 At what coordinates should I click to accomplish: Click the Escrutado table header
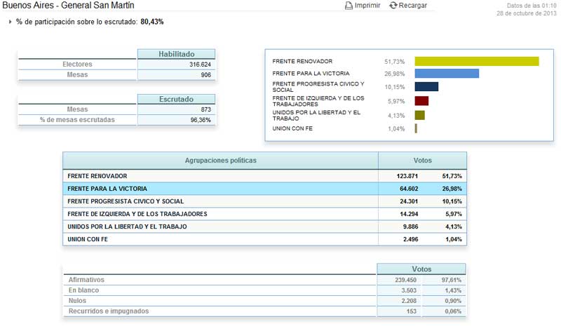176,100
